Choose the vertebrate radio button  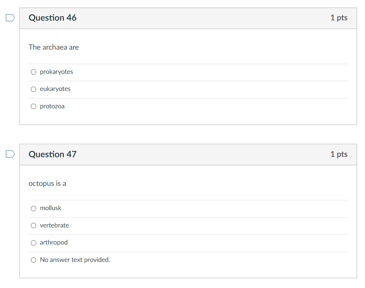(x=33, y=225)
